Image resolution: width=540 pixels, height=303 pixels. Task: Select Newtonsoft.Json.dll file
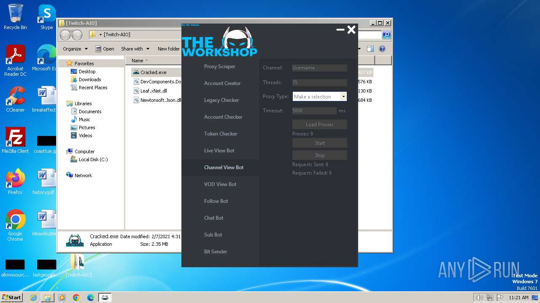pyautogui.click(x=157, y=100)
